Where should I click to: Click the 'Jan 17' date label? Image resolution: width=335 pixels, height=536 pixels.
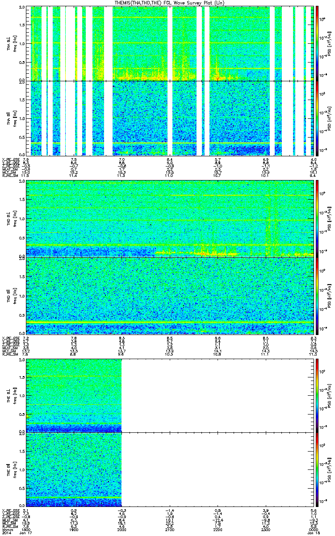pyautogui.click(x=26, y=533)
